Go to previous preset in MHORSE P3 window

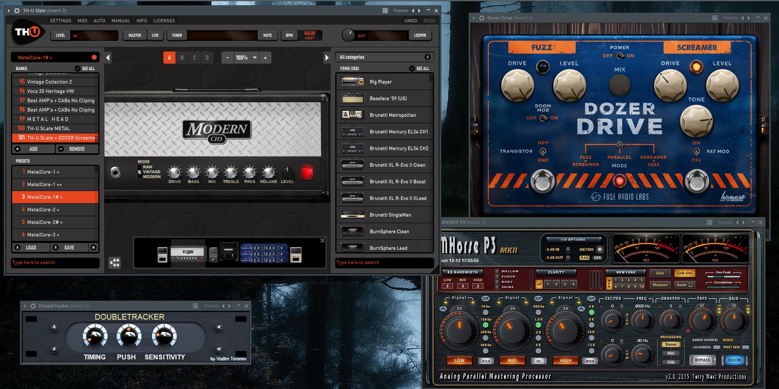coord(738,222)
